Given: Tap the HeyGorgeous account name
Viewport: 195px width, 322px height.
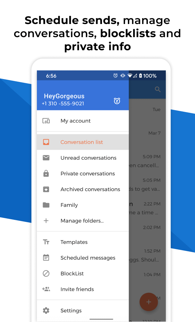Looking at the screenshot, I should (x=64, y=96).
